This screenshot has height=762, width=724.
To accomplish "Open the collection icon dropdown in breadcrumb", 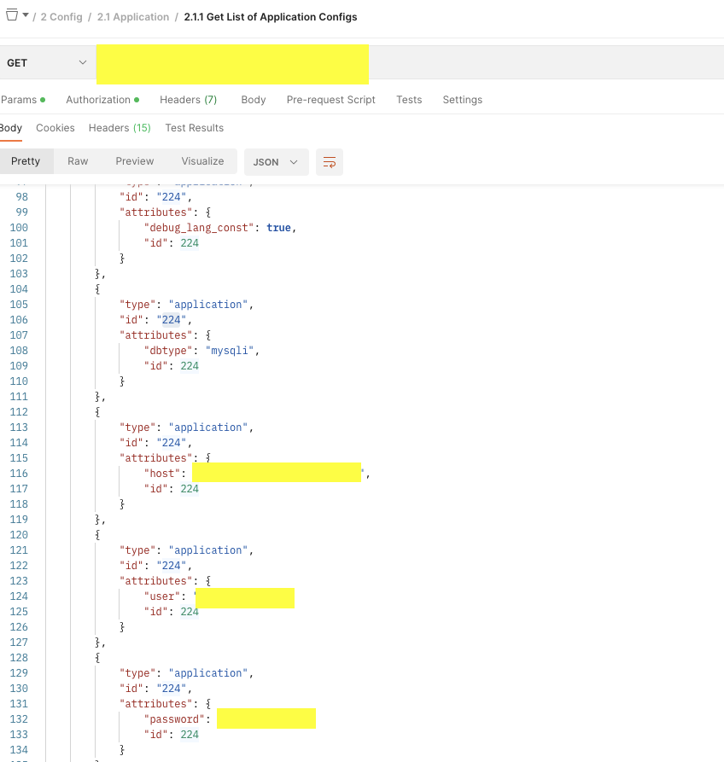I will point(18,15).
